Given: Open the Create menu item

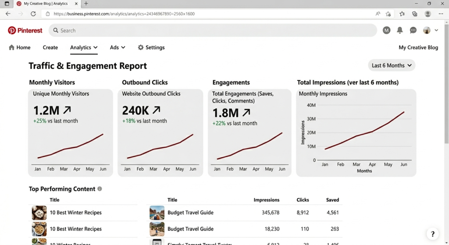Looking at the screenshot, I should point(50,47).
